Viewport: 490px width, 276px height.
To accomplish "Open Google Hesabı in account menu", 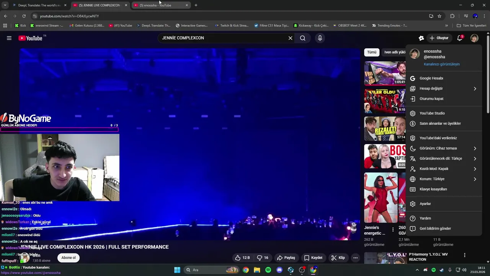I will 443,78.
